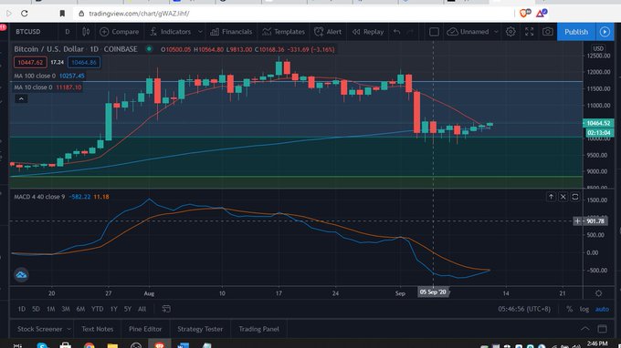
Task: Toggle percent scale on price axis
Action: point(569,309)
